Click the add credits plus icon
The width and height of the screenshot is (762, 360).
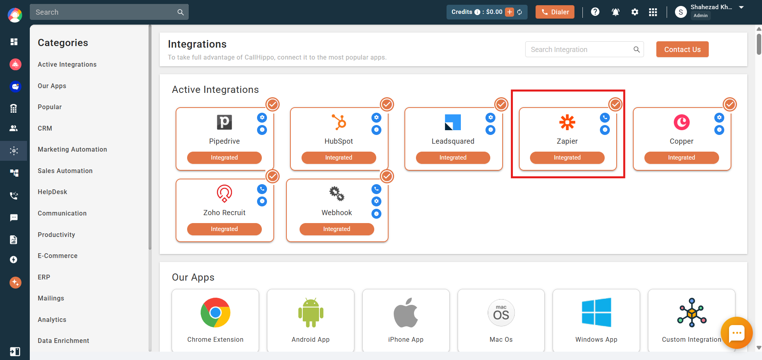(x=510, y=12)
